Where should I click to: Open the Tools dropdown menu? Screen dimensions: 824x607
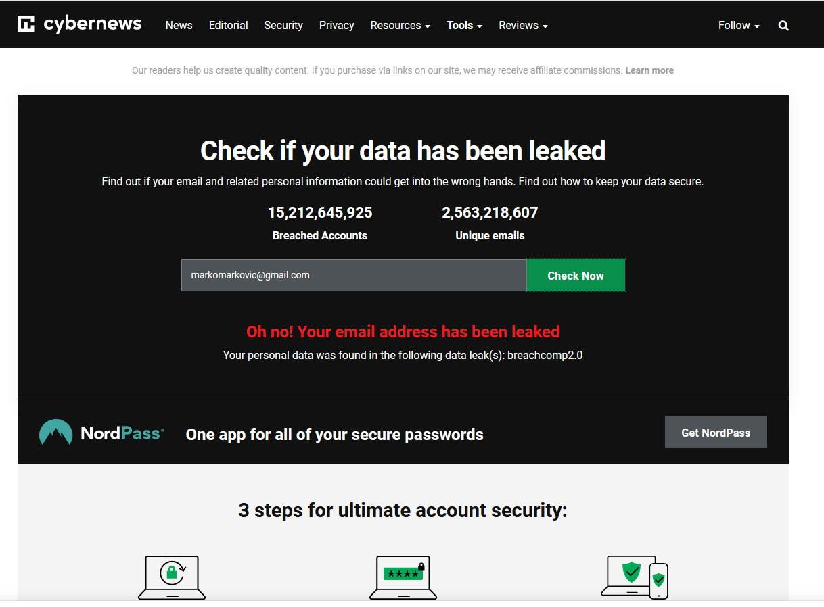[464, 25]
